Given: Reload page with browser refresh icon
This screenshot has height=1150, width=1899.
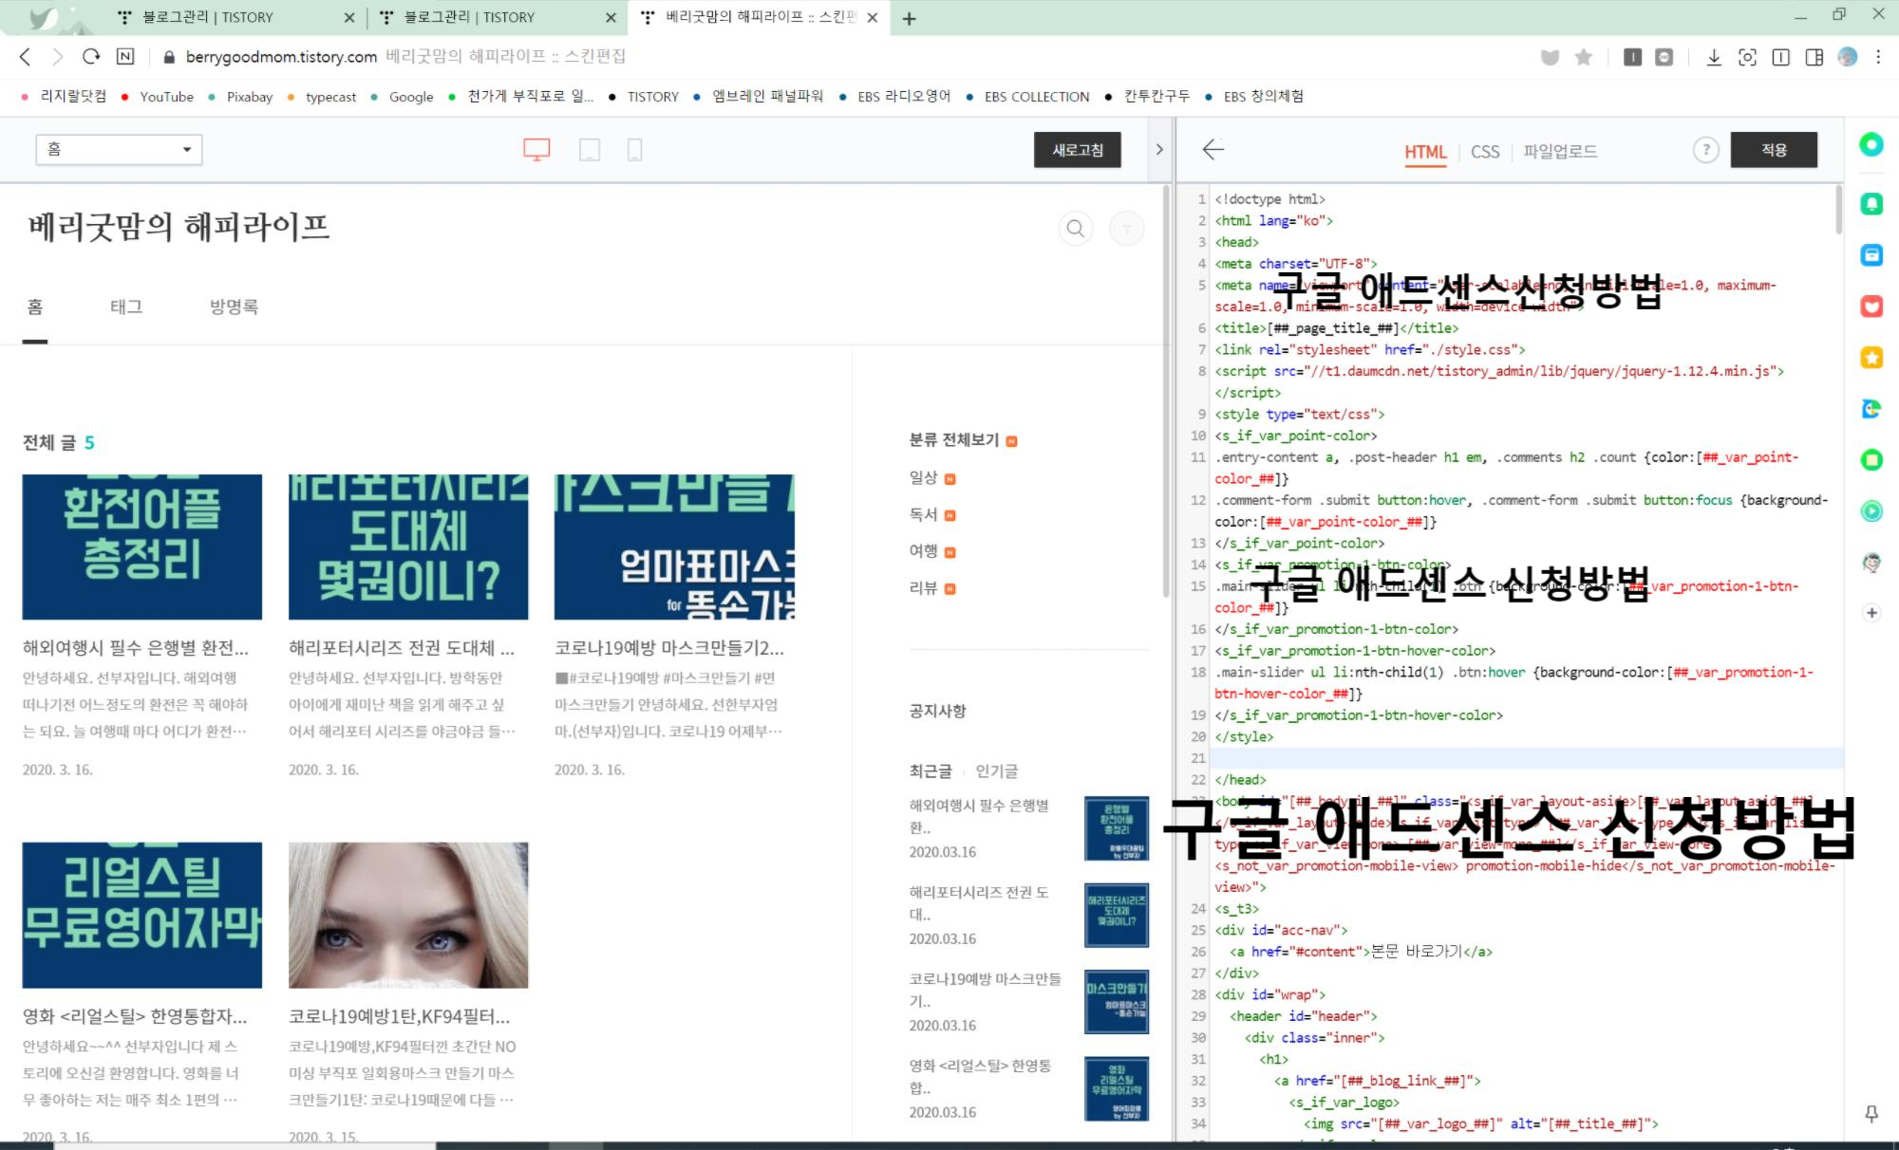Looking at the screenshot, I should [x=91, y=57].
